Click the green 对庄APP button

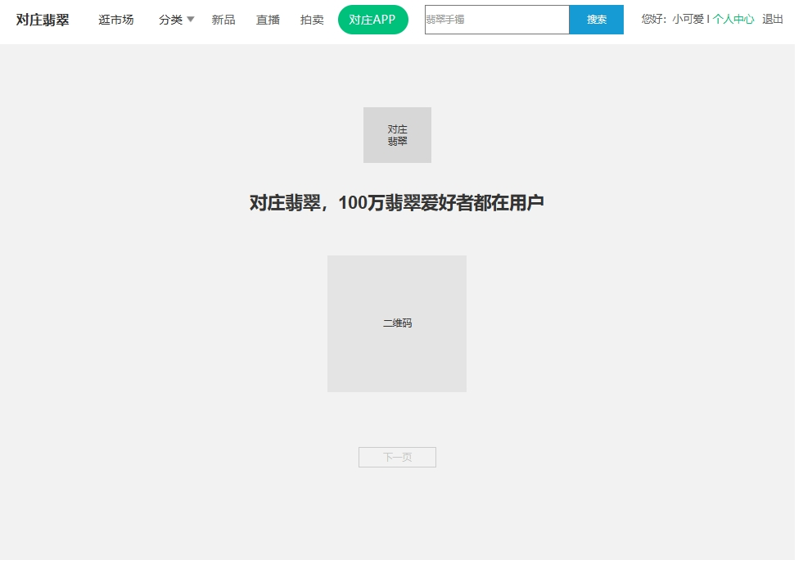click(372, 20)
